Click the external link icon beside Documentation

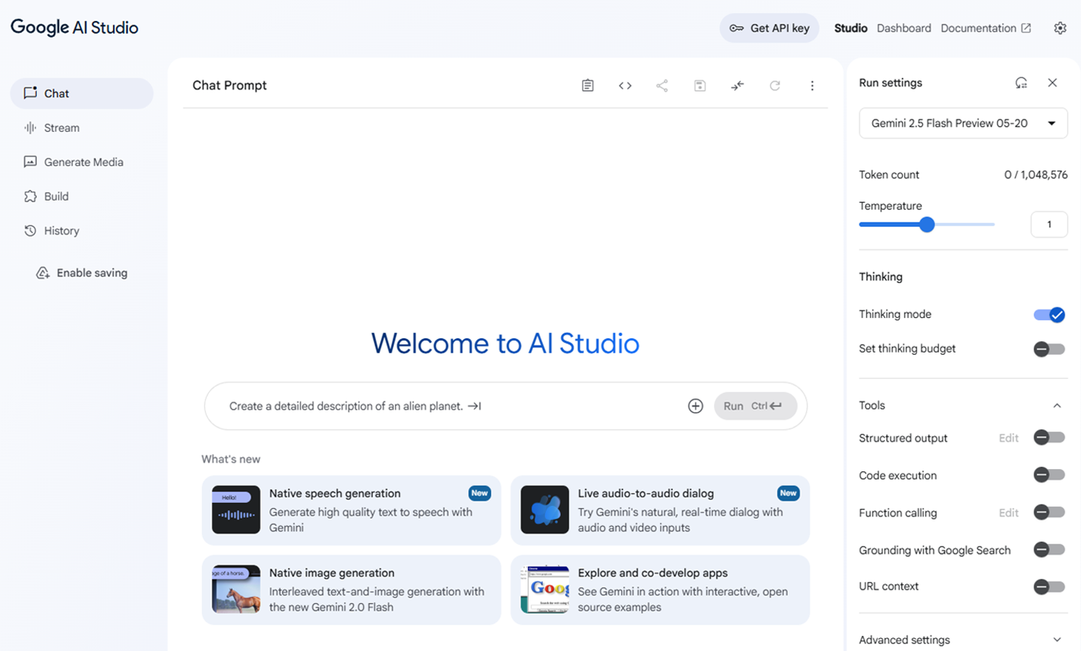pyautogui.click(x=1026, y=28)
